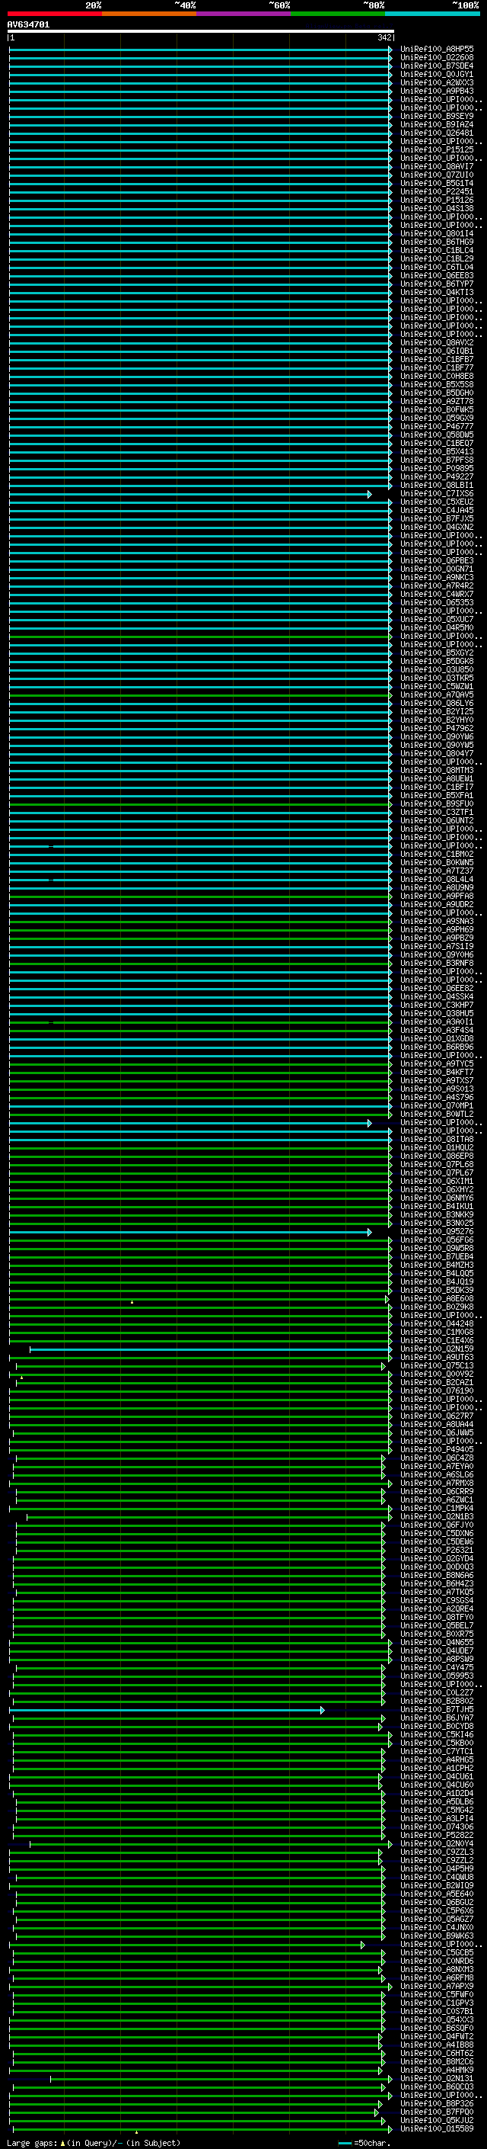The height and width of the screenshot is (2149, 487).
Task: Select hit label UniRef100_B6TYP7
Action: click(437, 284)
